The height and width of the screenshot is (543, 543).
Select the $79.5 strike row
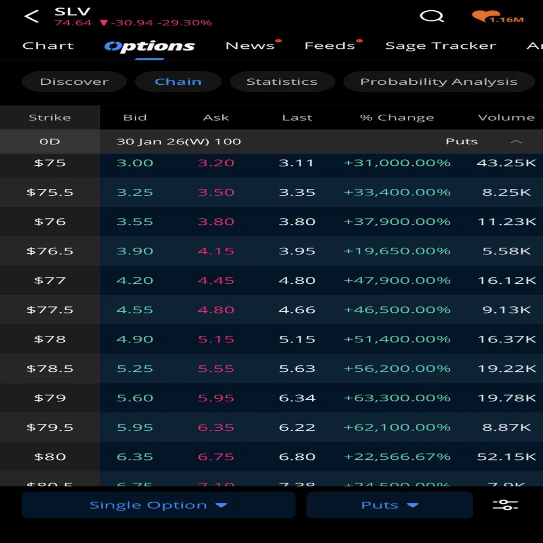click(271, 427)
